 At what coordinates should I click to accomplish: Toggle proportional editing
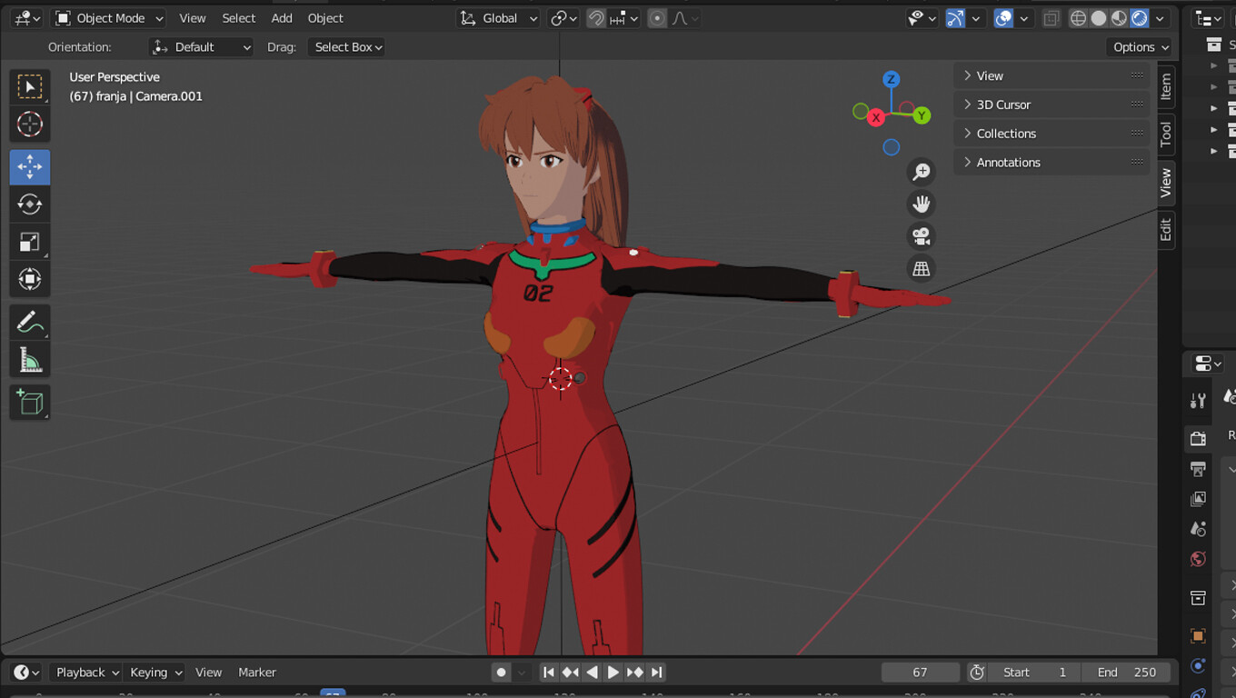pos(657,18)
